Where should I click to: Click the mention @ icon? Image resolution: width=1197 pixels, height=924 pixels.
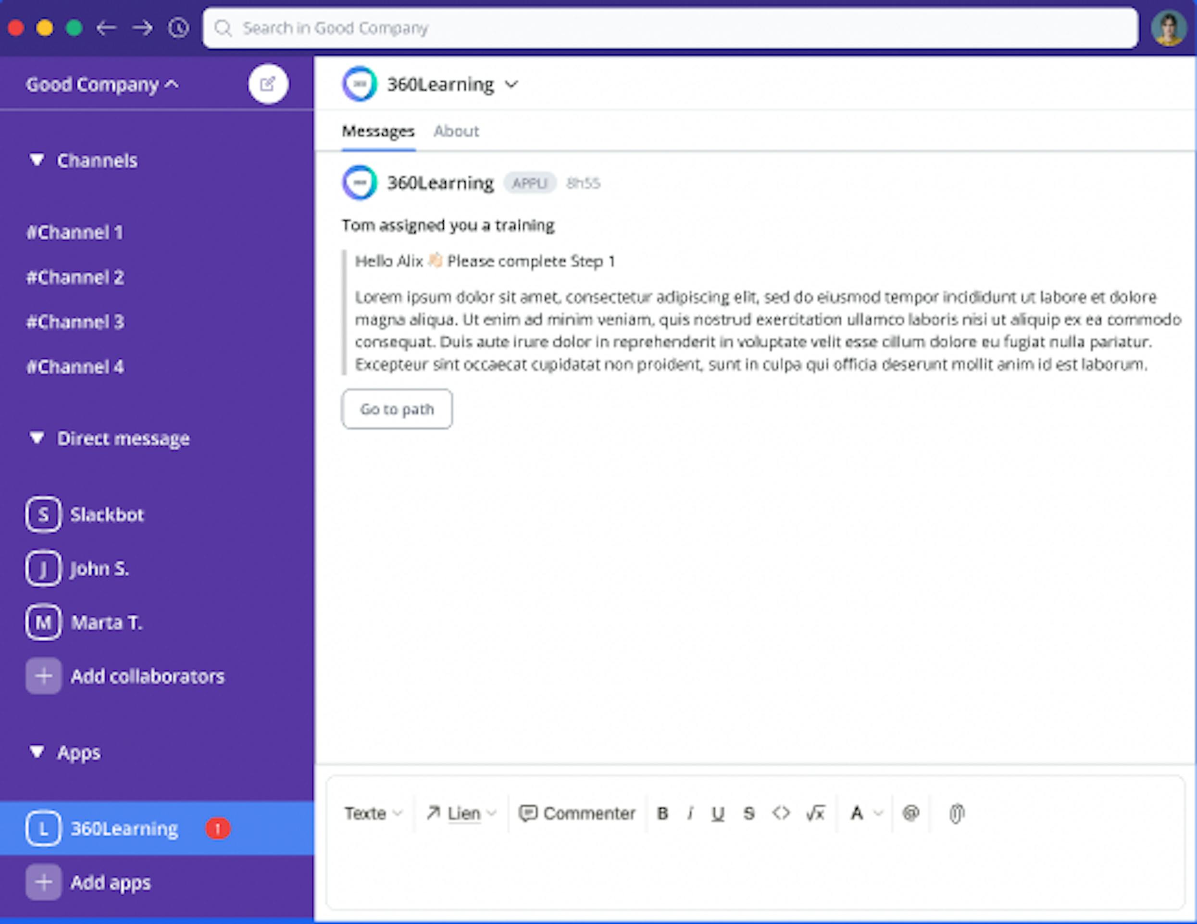910,813
